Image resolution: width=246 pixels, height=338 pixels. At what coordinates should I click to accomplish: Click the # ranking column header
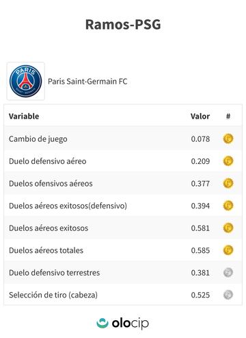tap(228, 116)
